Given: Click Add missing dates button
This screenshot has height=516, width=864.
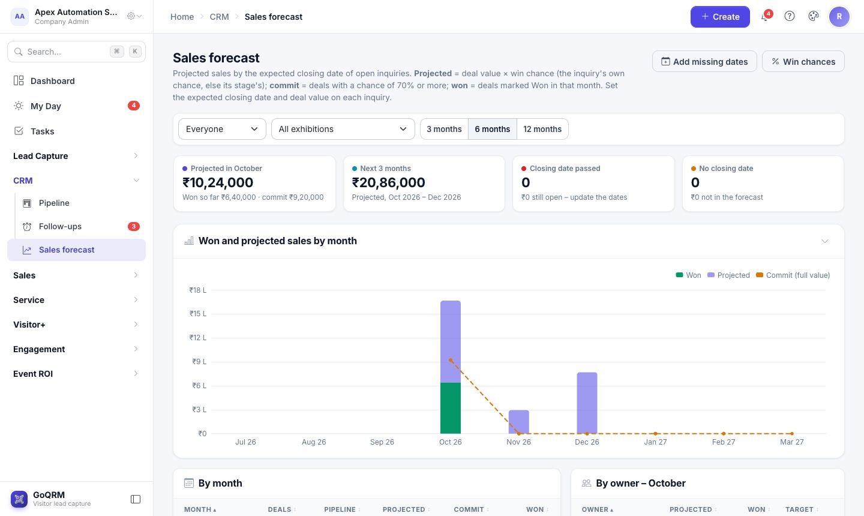Looking at the screenshot, I should [704, 62].
